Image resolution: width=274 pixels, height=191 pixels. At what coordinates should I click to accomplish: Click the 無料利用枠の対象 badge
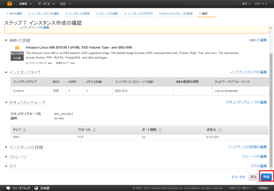point(17,56)
